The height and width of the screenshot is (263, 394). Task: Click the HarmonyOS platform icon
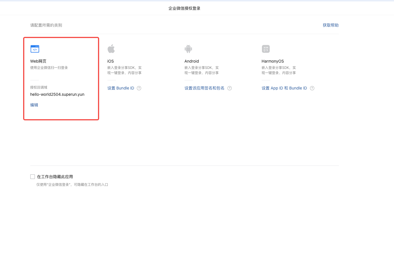266,49
